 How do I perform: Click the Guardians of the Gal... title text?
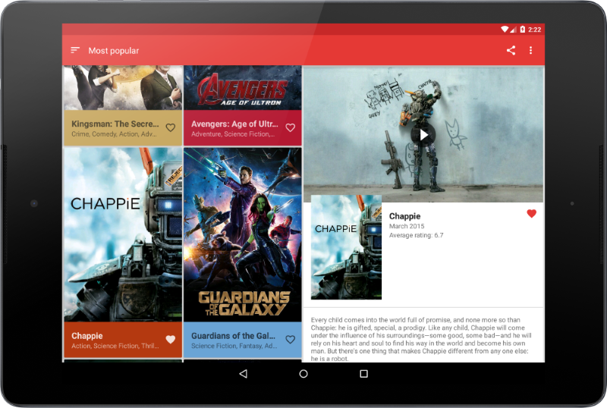[233, 336]
